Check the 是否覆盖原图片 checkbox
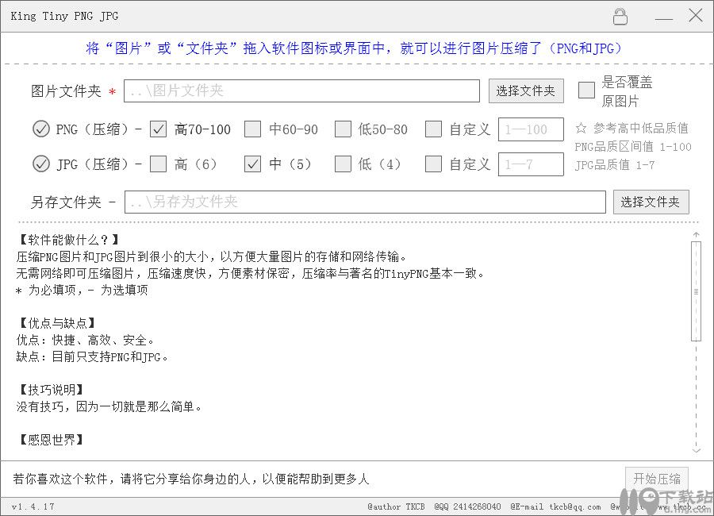The width and height of the screenshot is (714, 516). [586, 90]
